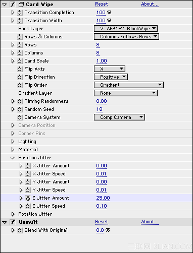
Task: Expand the Material group
Action: [x=13, y=150]
